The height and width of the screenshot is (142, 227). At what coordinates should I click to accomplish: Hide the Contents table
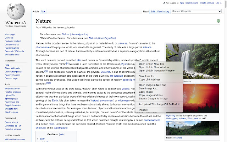coord(61,135)
